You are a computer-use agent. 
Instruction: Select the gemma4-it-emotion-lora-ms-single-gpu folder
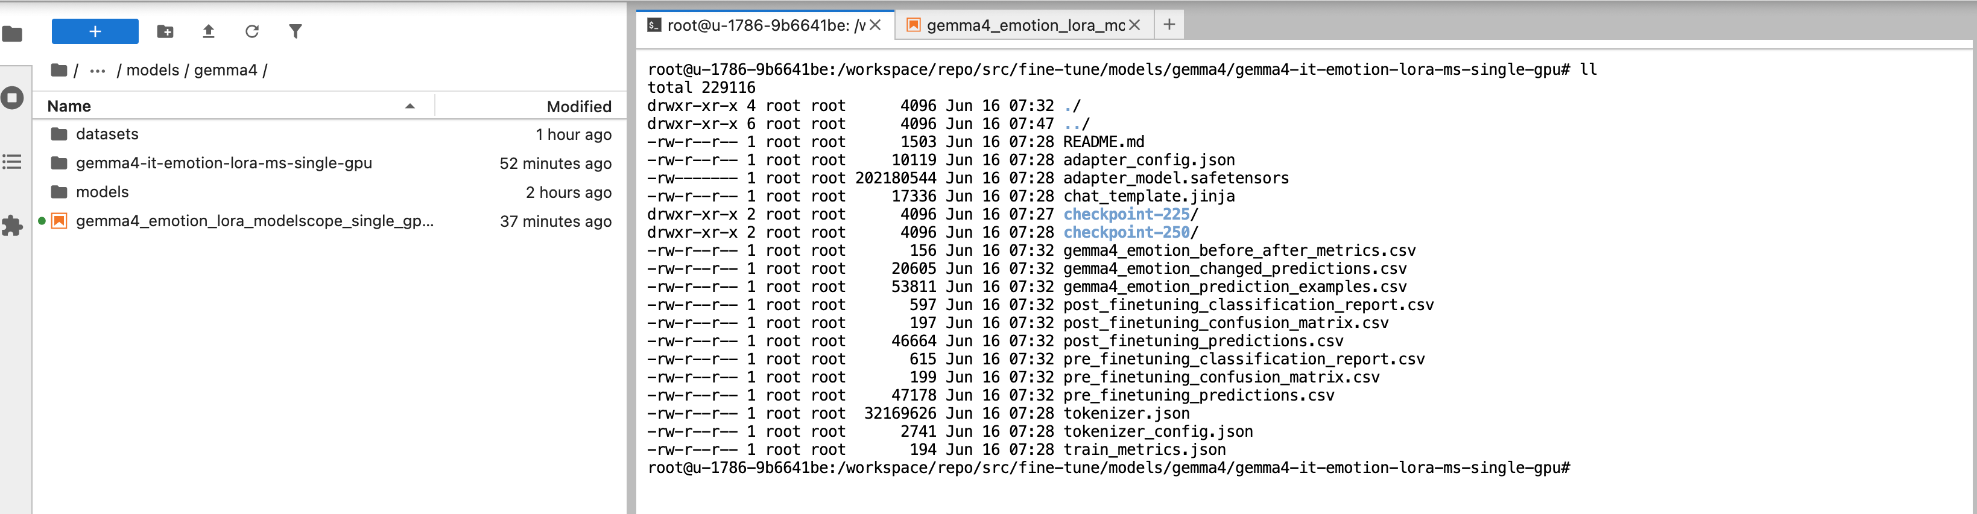pos(330,163)
